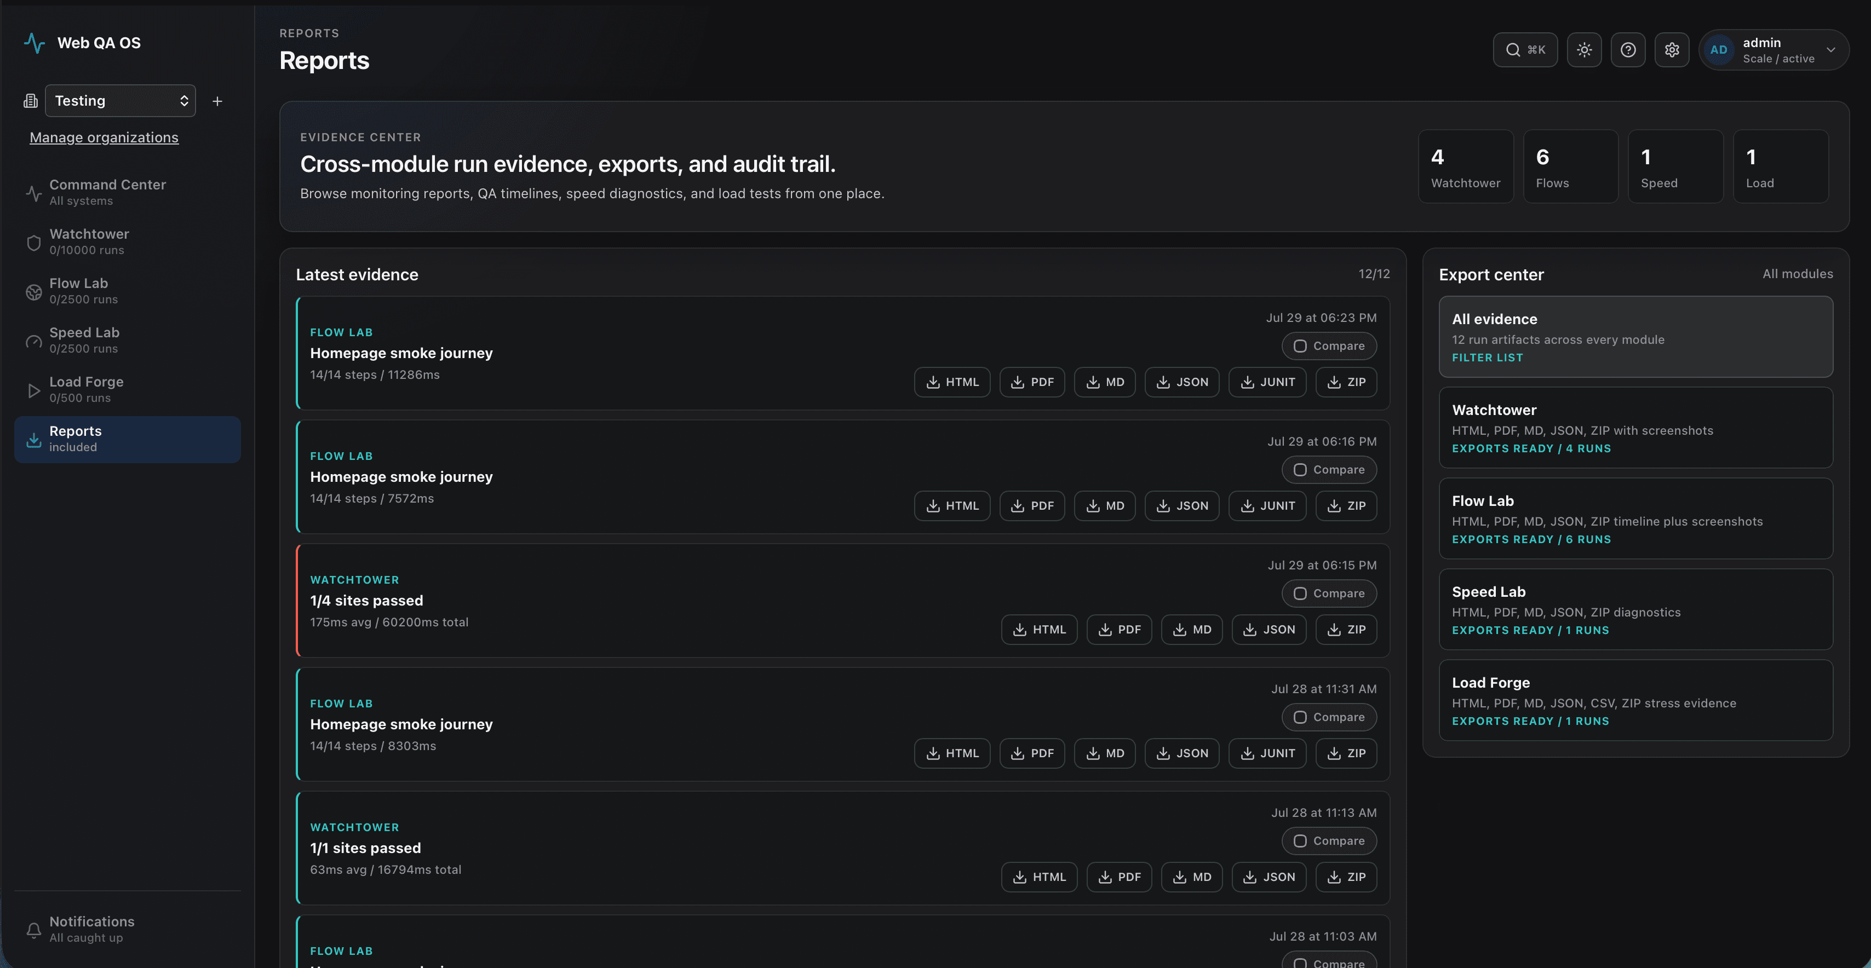
Task: Download HTML for the 11286ms Flow Lab run
Action: (952, 382)
